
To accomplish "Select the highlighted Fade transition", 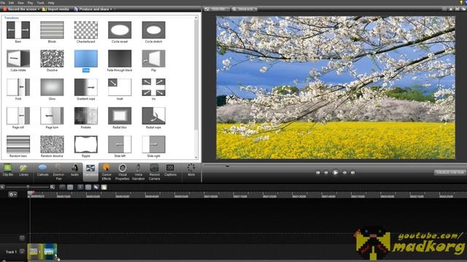I will pos(86,58).
